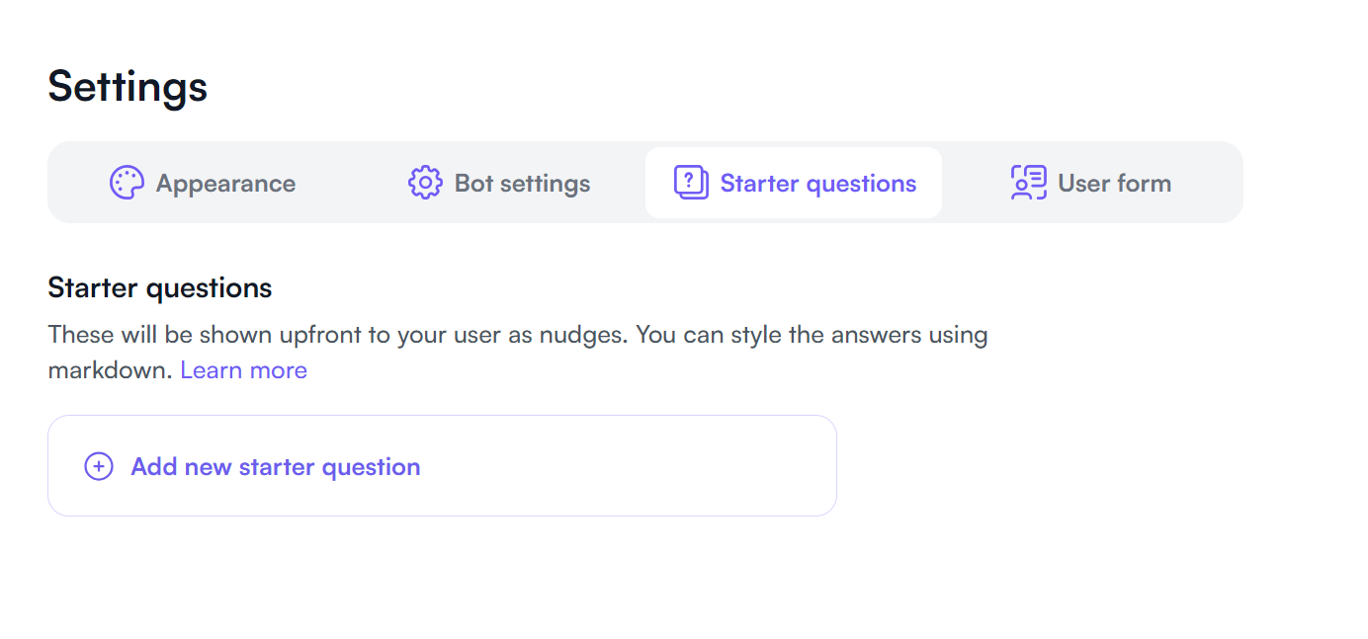The height and width of the screenshot is (639, 1368).
Task: Click empty tab bar space after User form
Action: pos(1211,183)
